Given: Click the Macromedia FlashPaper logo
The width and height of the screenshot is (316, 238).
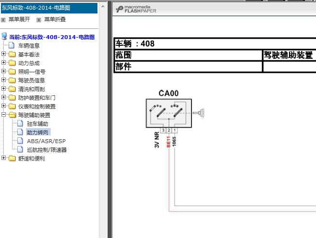Looking at the screenshot, I should [136, 9].
